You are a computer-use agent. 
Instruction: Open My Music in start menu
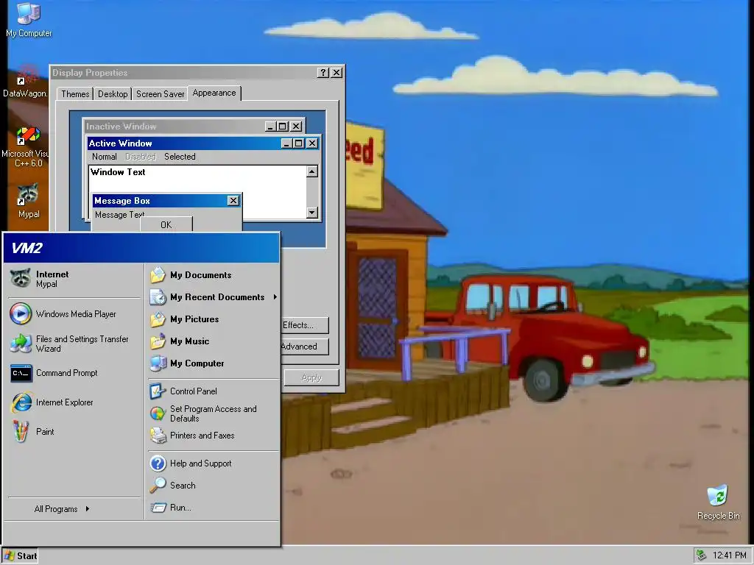point(213,341)
